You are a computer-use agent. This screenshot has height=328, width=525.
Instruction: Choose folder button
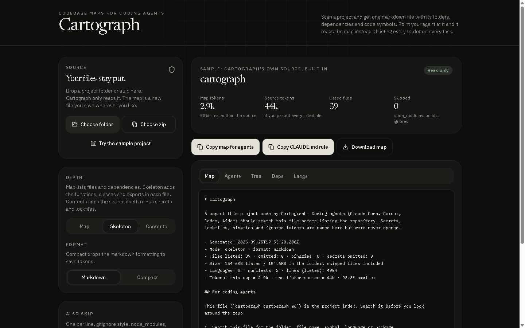(93, 124)
